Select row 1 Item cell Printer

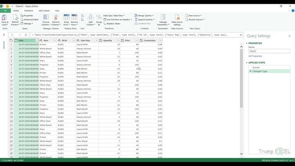pos(48,45)
